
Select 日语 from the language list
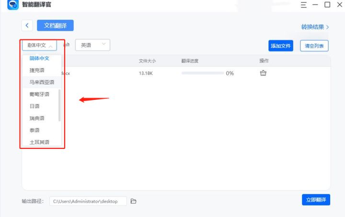click(x=34, y=106)
